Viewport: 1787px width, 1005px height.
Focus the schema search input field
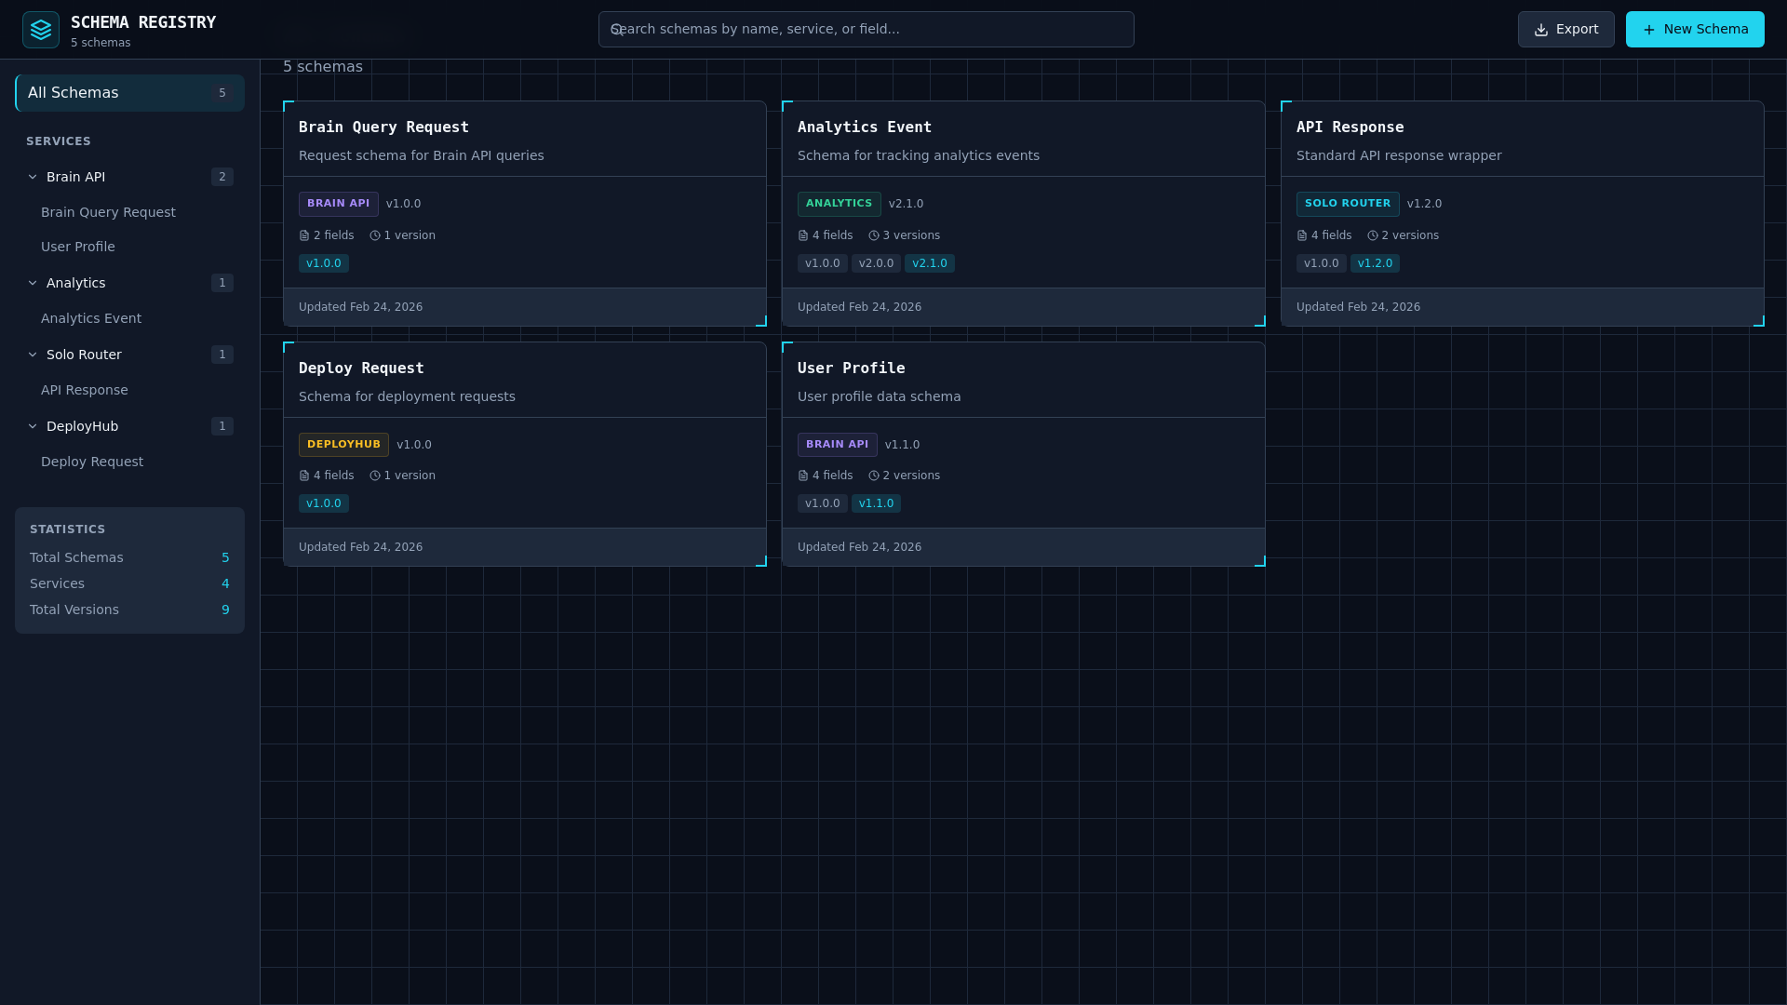coord(866,30)
